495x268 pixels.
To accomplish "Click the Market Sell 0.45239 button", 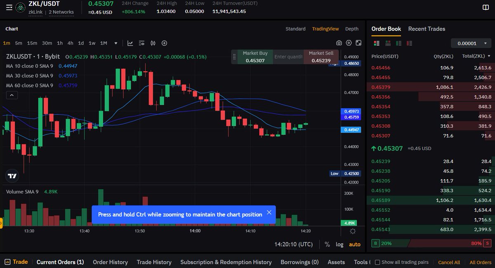I will coord(321,57).
